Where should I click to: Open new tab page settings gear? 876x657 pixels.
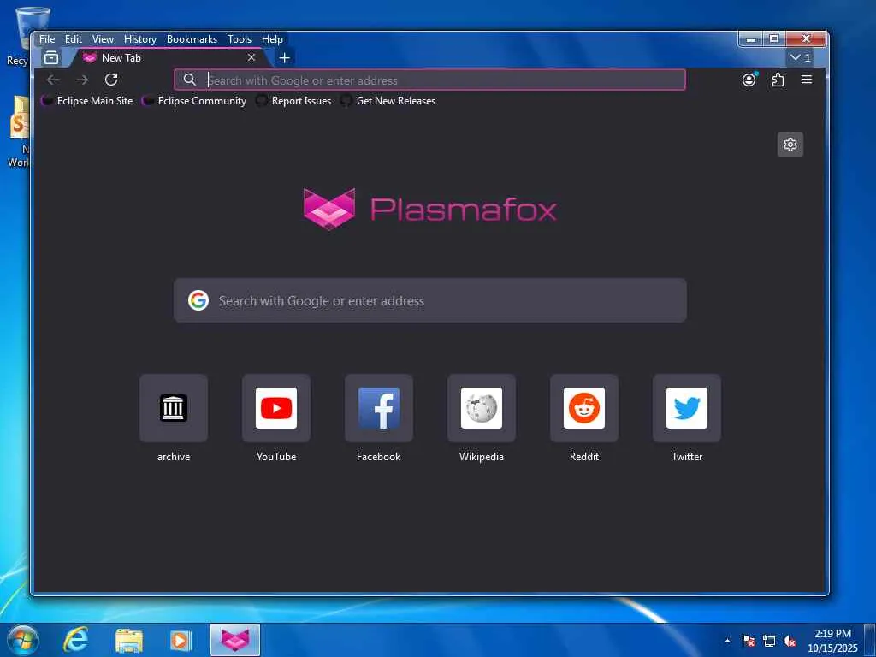point(790,145)
